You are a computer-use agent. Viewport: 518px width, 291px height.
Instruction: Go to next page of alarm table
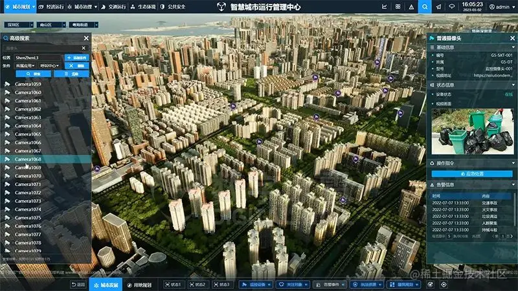(x=512, y=236)
